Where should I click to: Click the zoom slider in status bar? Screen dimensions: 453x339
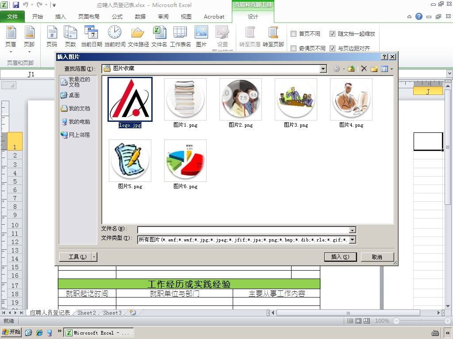click(x=422, y=321)
